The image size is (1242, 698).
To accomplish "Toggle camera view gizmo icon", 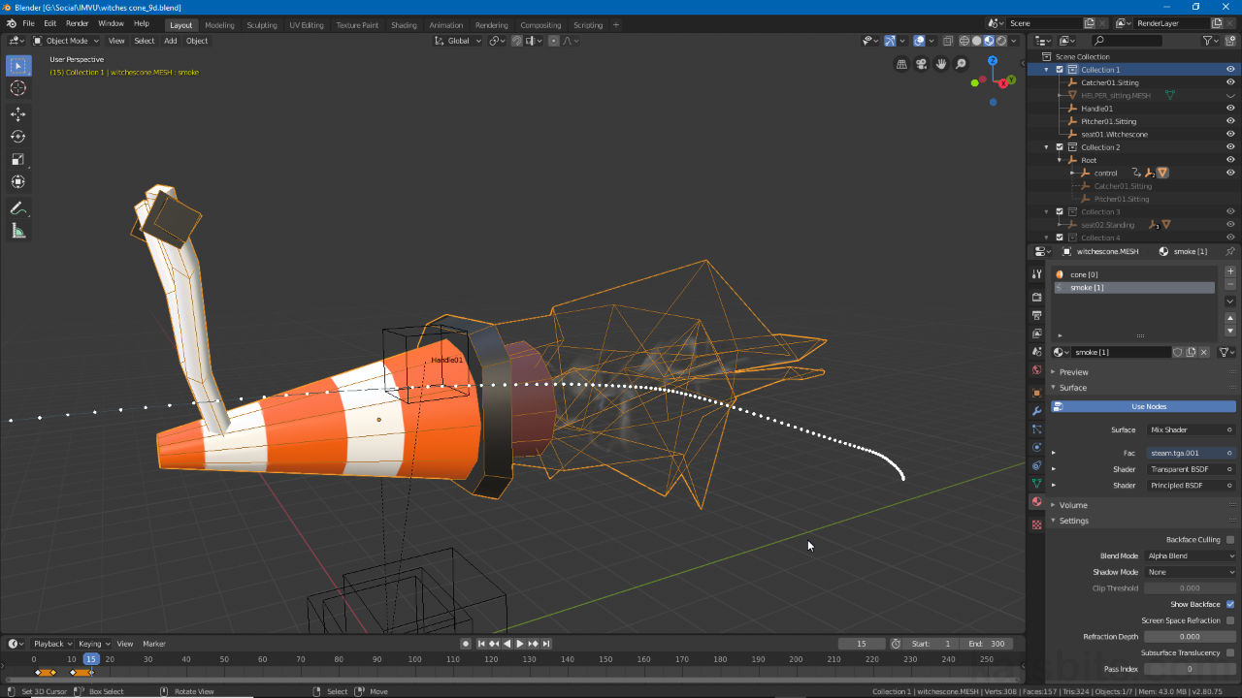I will [x=922, y=64].
